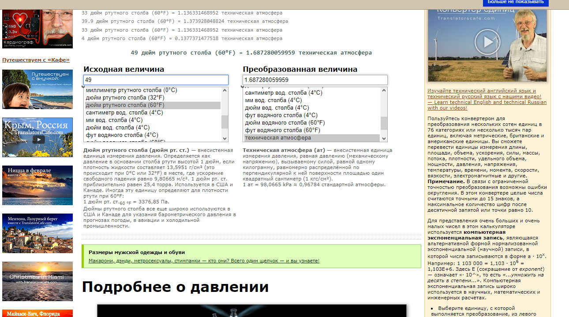Play the Крым, Россия video thumbnail
This screenshot has height=317, width=569.
tap(37, 137)
